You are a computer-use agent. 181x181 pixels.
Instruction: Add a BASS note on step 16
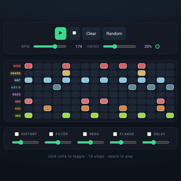click(x=170, y=94)
